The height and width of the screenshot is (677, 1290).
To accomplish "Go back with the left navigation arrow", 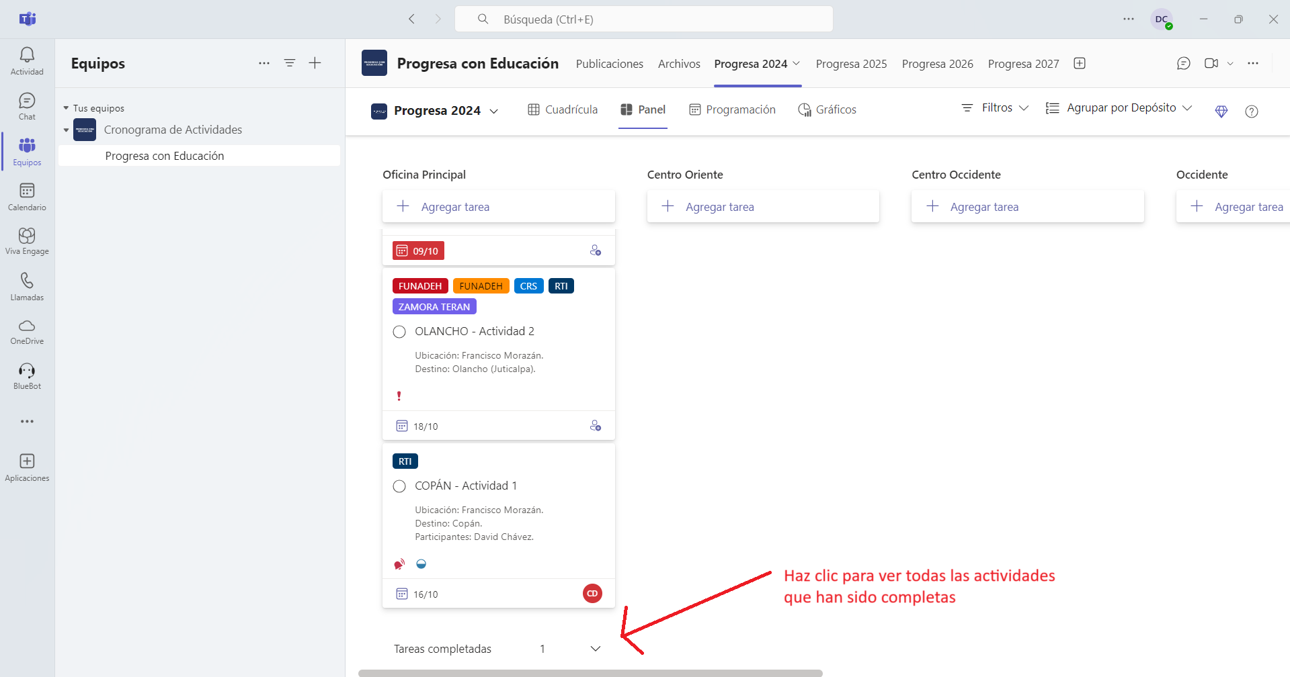I will [x=412, y=19].
